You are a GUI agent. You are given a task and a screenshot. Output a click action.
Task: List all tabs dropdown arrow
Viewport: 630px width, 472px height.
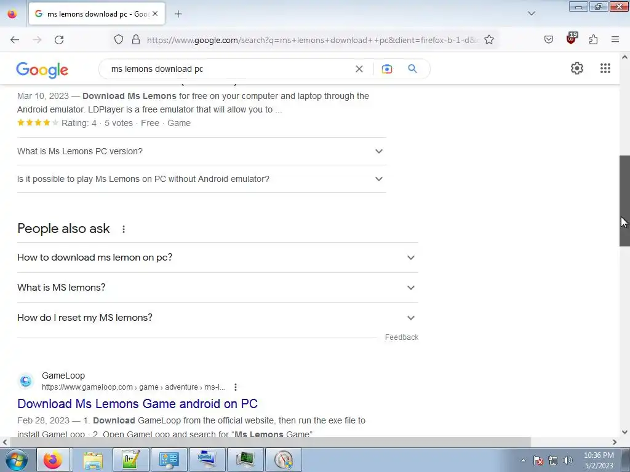(531, 14)
